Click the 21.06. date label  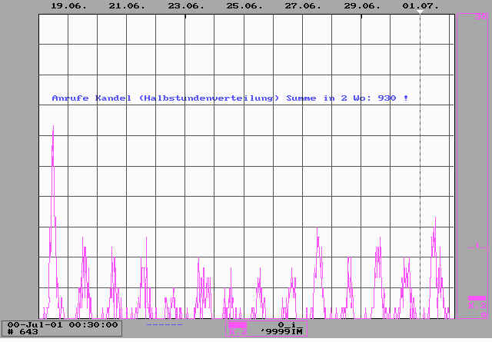126,5
